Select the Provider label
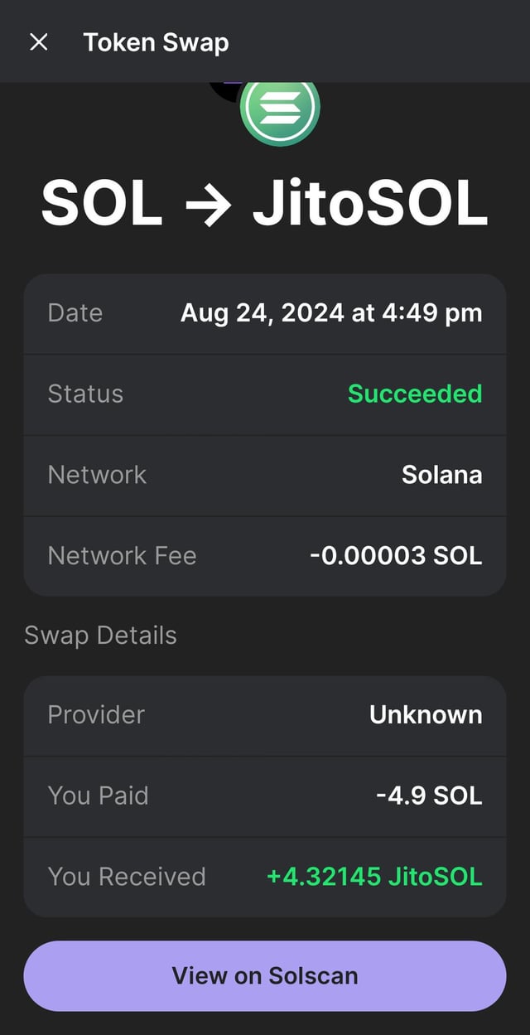 pyautogui.click(x=96, y=714)
